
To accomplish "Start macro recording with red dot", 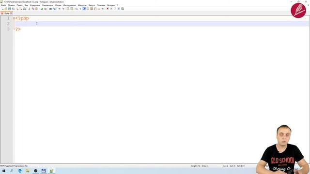I will (x=108, y=9).
